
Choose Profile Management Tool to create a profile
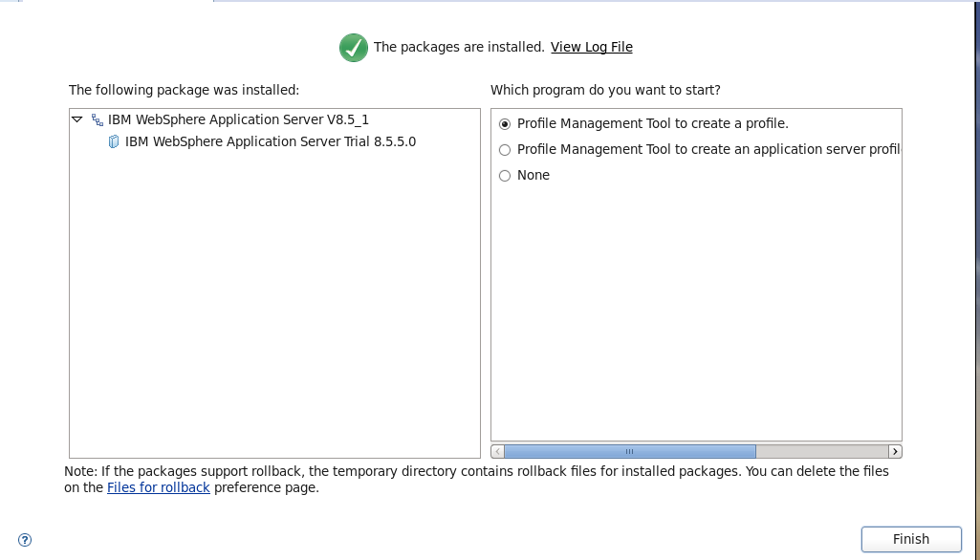click(x=505, y=124)
